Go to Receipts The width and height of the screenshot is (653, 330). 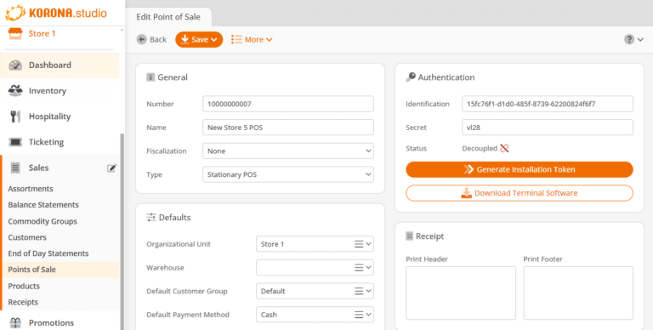(x=23, y=302)
